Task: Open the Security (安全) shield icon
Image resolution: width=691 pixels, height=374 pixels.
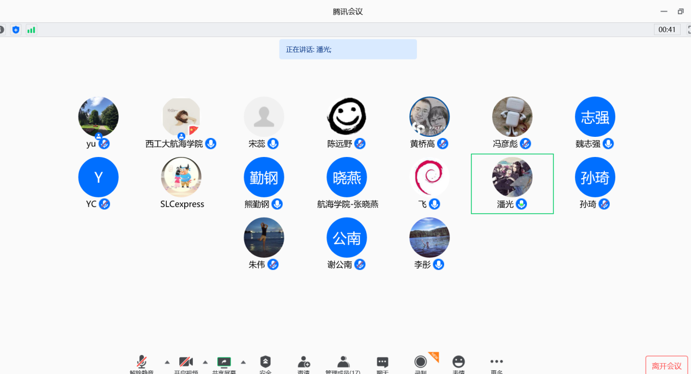Action: tap(265, 361)
